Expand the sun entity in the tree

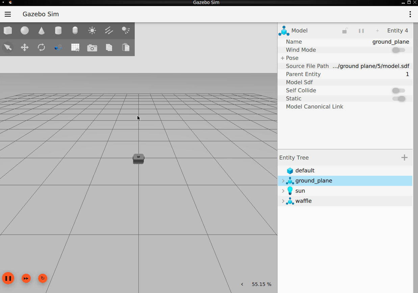283,191
